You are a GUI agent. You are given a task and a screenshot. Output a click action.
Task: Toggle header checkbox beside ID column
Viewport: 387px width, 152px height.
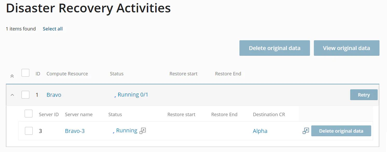click(25, 73)
